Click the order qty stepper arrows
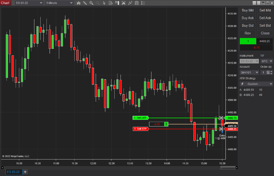The width and height of the screenshot is (274, 176). point(271,73)
